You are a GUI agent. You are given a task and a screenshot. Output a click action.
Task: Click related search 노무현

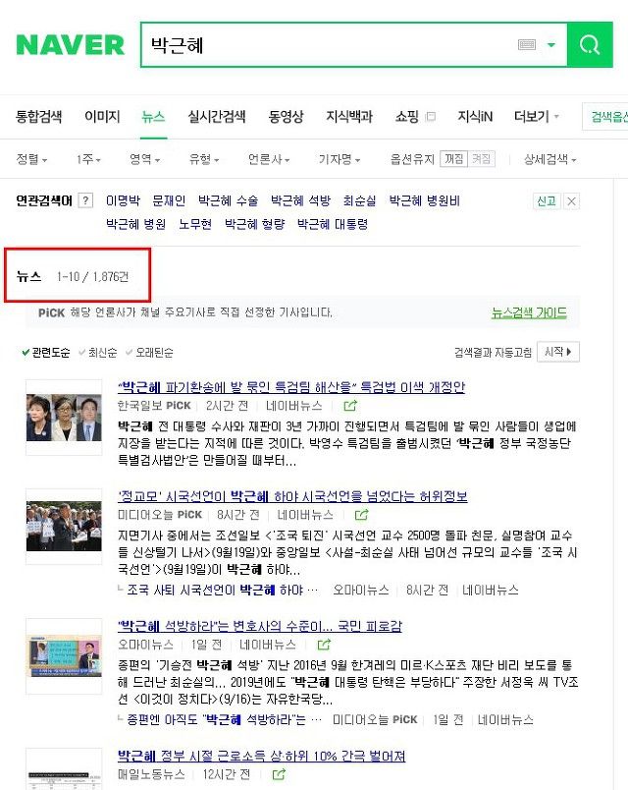tap(195, 224)
